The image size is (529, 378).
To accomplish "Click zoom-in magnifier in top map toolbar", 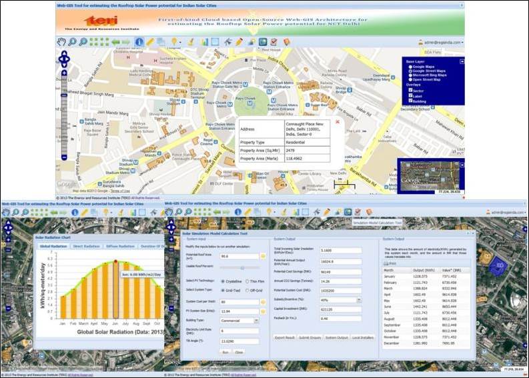I will pyautogui.click(x=72, y=42).
